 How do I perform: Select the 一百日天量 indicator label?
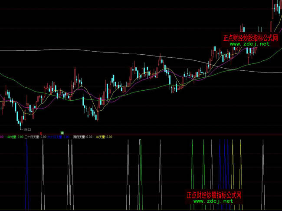click(78, 137)
